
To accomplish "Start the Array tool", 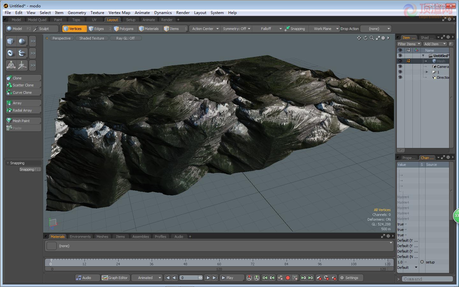I will pyautogui.click(x=24, y=103).
